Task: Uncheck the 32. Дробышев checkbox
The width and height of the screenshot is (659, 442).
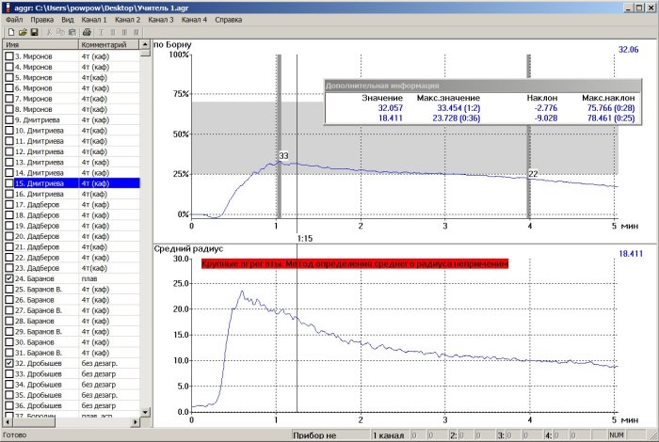Action: click(9, 363)
